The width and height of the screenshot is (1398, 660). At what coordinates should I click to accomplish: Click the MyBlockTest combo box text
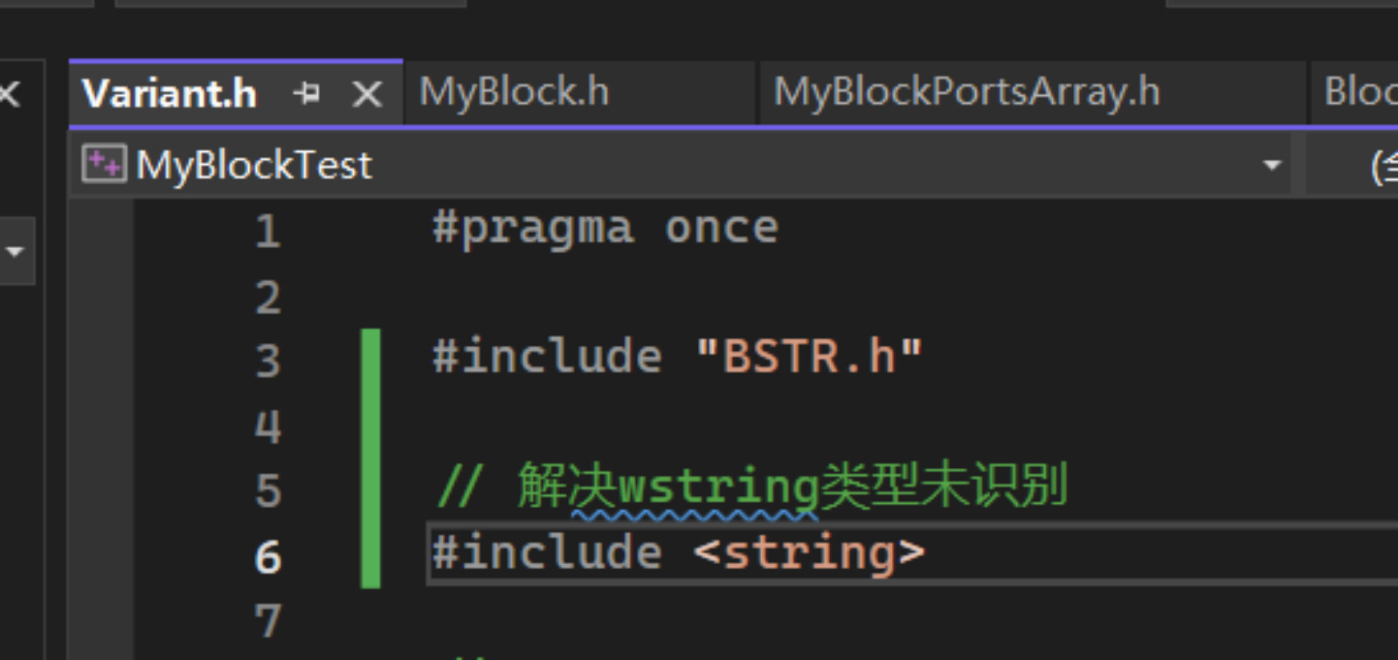(254, 165)
